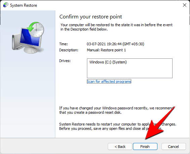Click the Drives: label
Viewport: 190px width, 154px height.
tap(65, 61)
